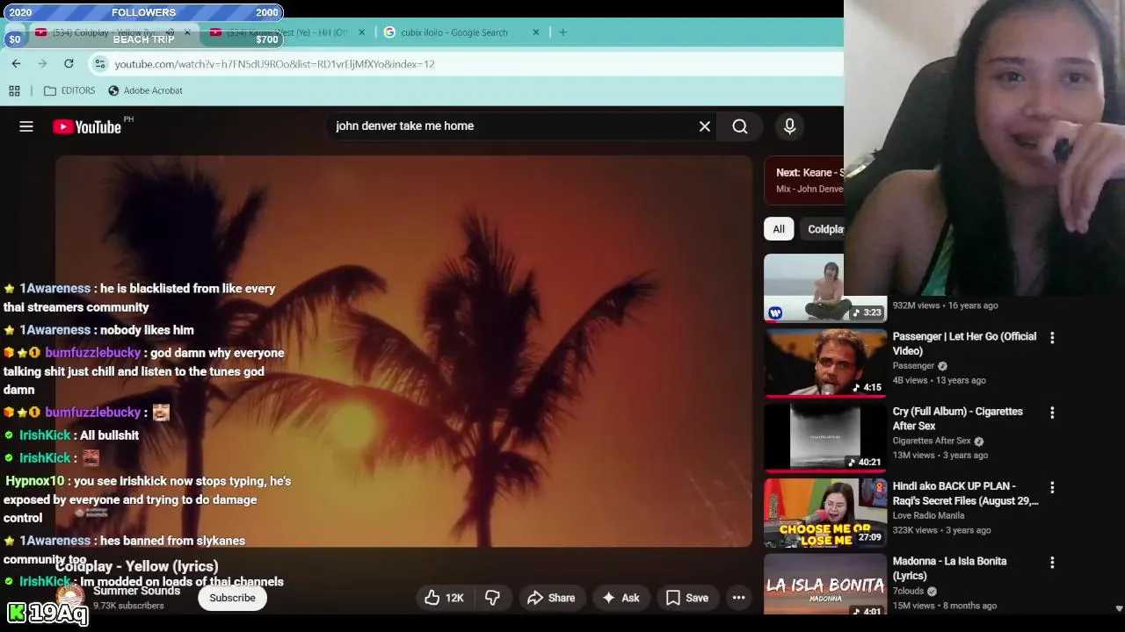Select the Coldplay filter chip
The height and width of the screenshot is (632, 1125).
coord(823,229)
